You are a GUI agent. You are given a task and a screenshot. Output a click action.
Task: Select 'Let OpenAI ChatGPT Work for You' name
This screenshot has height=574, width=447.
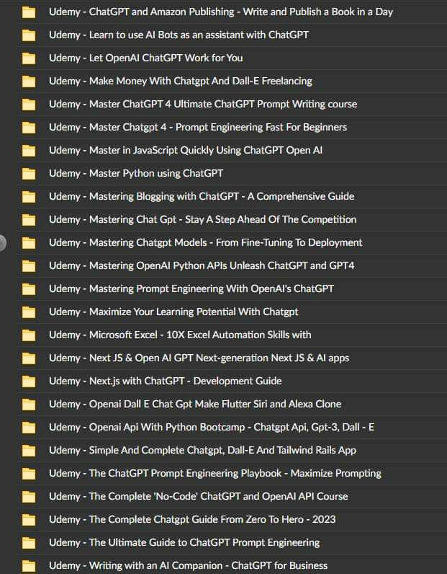click(x=146, y=58)
